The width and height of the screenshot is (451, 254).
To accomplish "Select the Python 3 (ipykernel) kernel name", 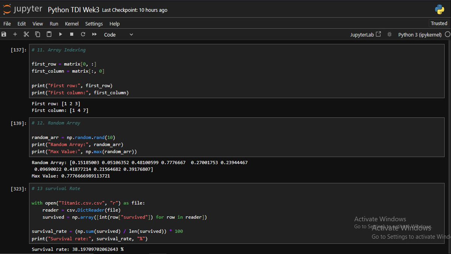I will point(420,35).
